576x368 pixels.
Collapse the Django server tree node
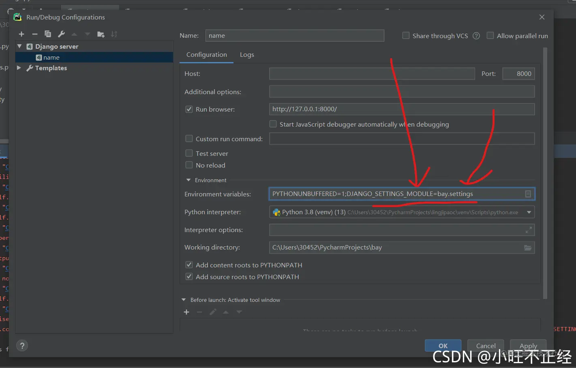pyautogui.click(x=19, y=46)
